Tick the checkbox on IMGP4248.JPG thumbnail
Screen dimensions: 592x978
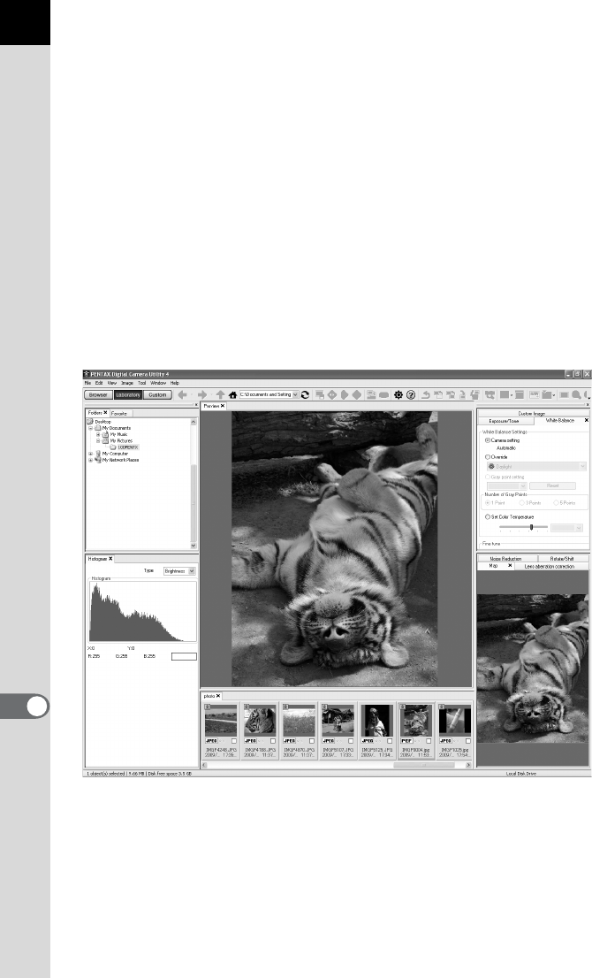pos(234,741)
